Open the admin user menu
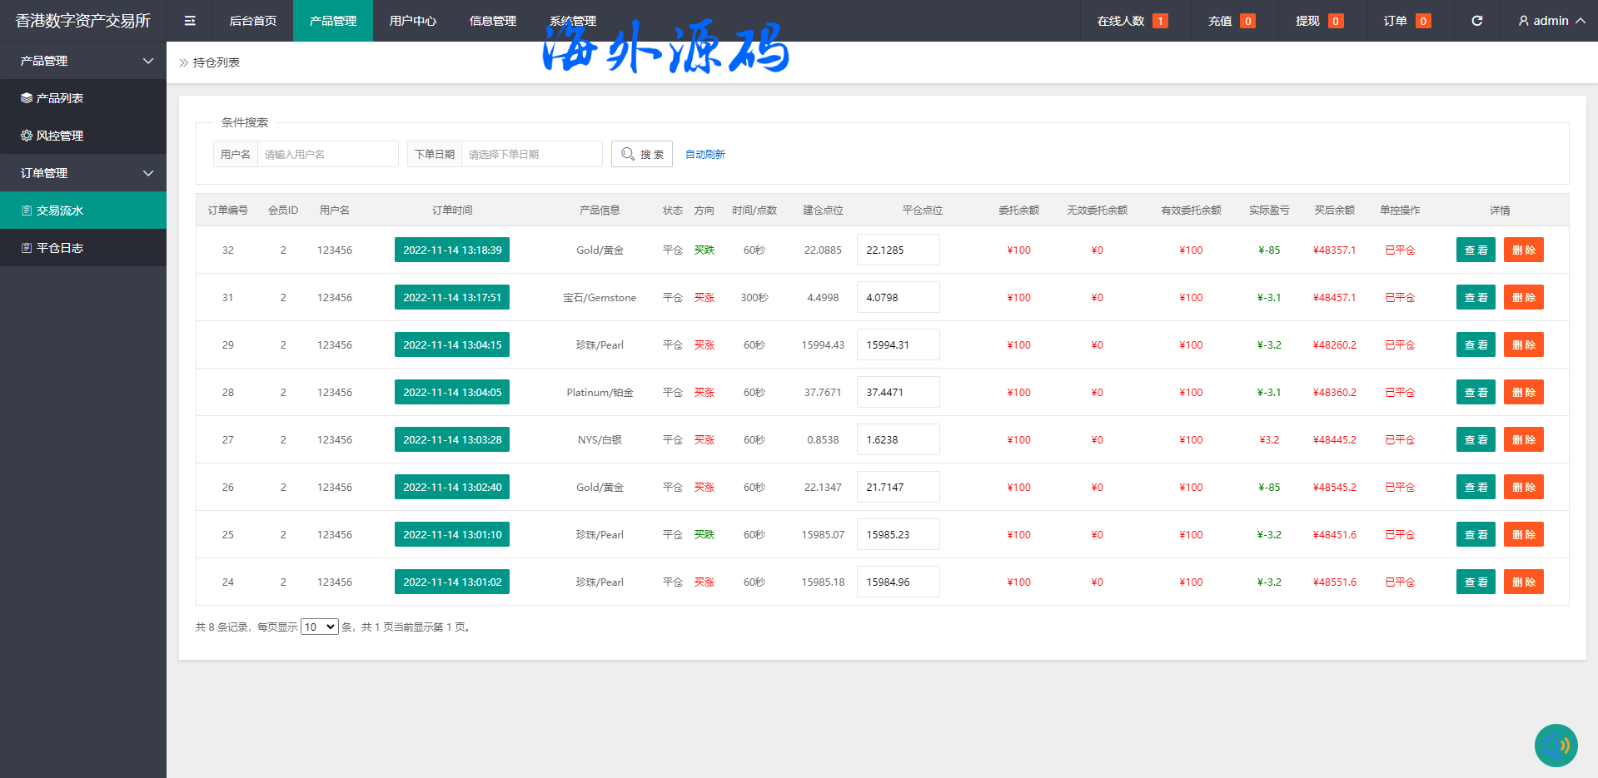This screenshot has width=1598, height=778. pos(1551,21)
